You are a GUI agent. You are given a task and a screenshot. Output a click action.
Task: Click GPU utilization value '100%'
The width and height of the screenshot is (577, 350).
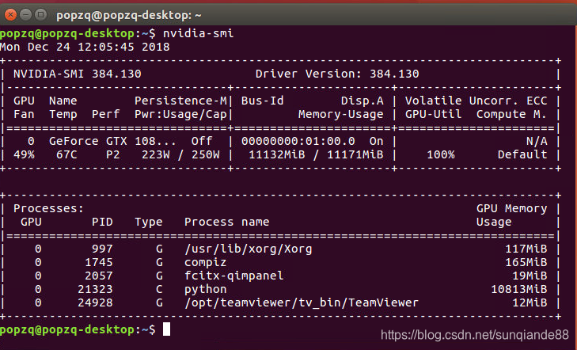click(x=441, y=154)
